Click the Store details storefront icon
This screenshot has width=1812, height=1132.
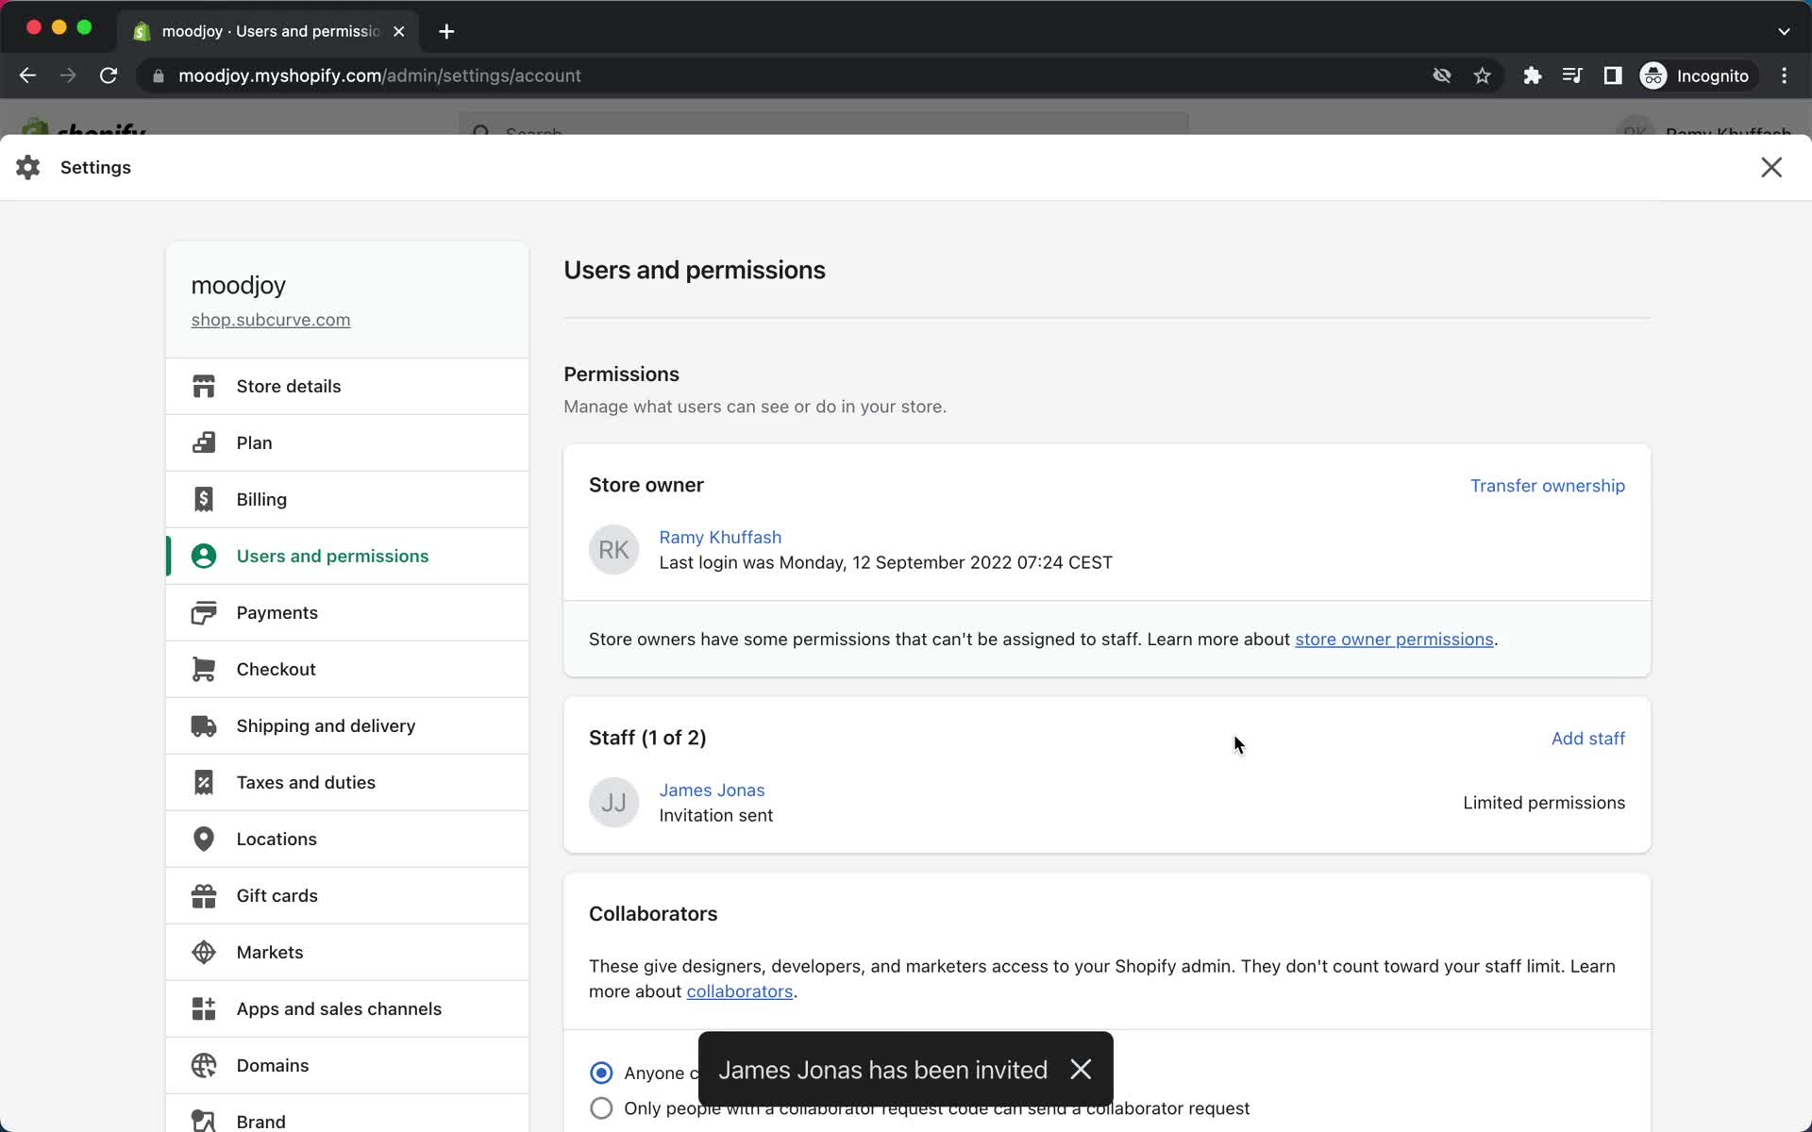coord(204,386)
